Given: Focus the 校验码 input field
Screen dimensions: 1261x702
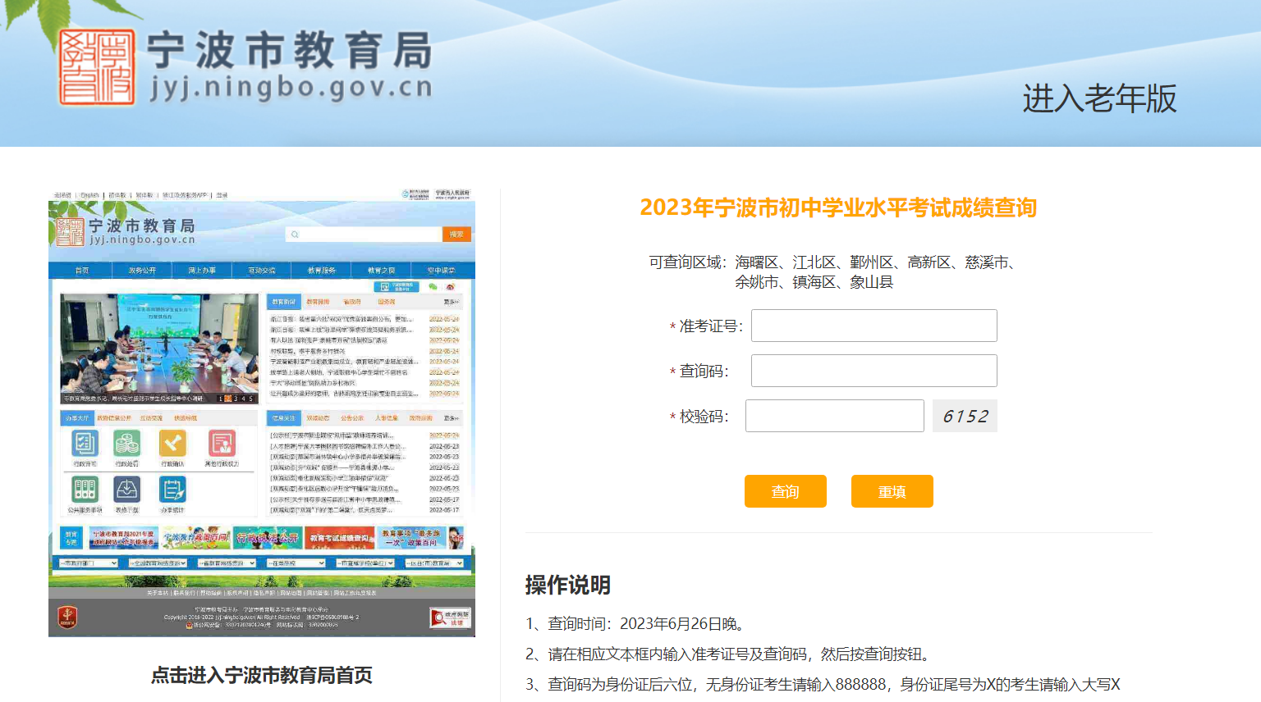Looking at the screenshot, I should [x=835, y=416].
